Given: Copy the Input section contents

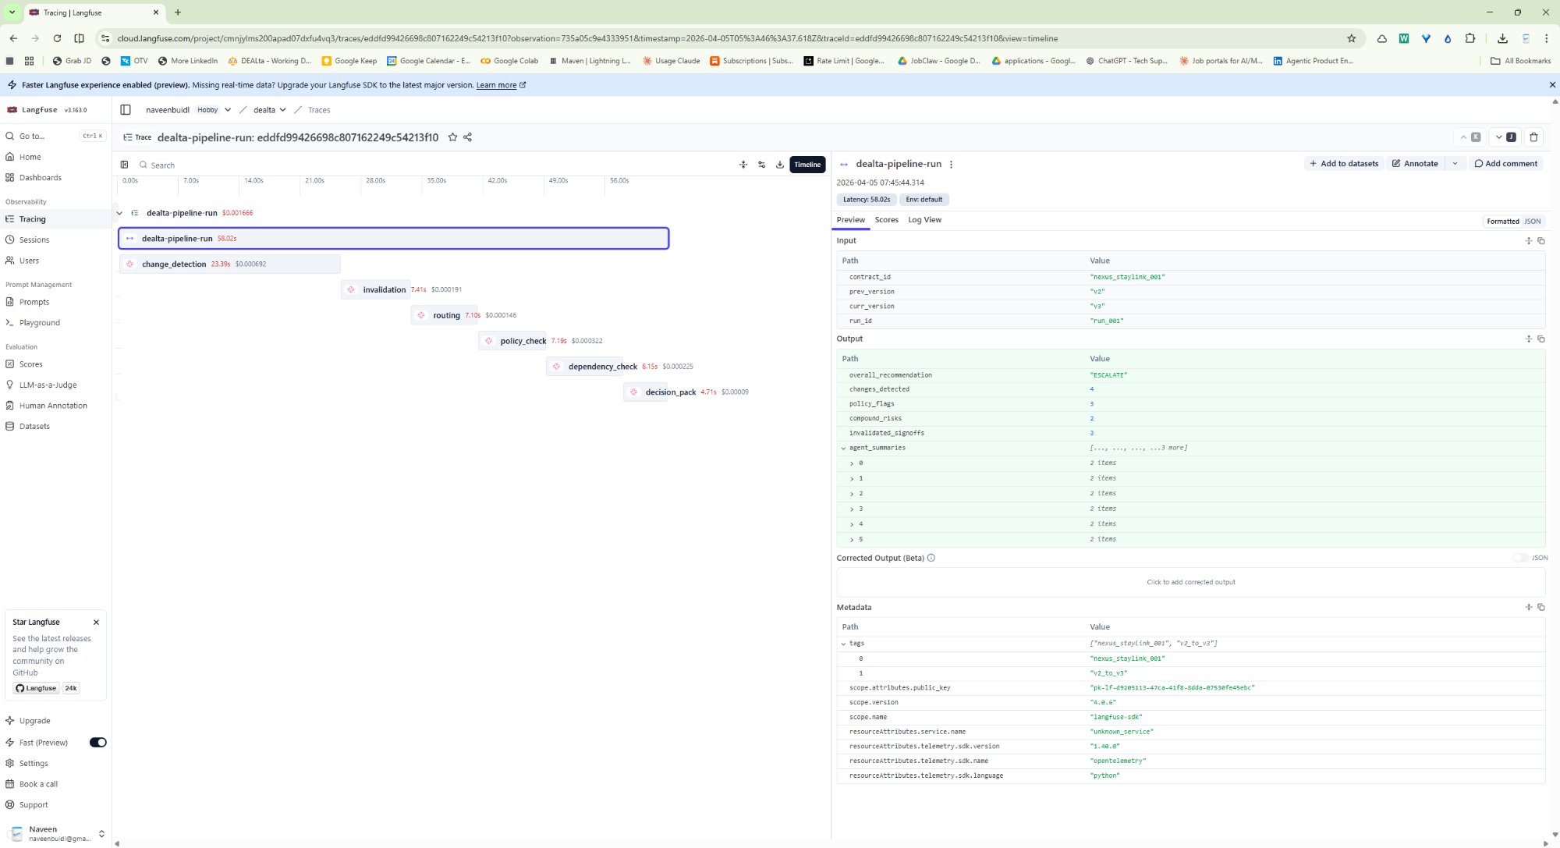Looking at the screenshot, I should click(1540, 241).
